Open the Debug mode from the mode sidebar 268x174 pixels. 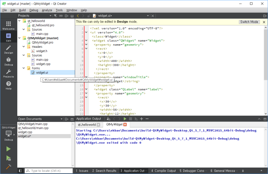click(x=8, y=61)
